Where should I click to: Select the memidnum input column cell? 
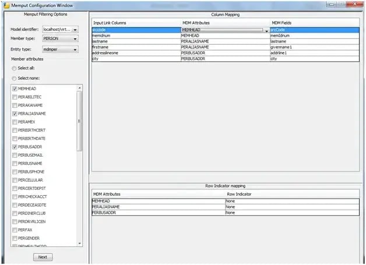136,36
